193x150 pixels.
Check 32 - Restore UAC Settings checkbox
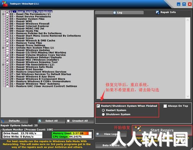(7, 86)
